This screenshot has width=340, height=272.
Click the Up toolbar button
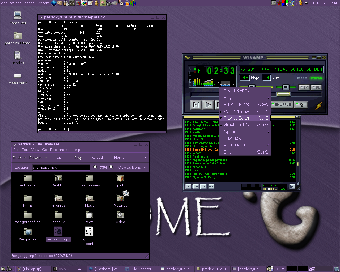point(59,158)
